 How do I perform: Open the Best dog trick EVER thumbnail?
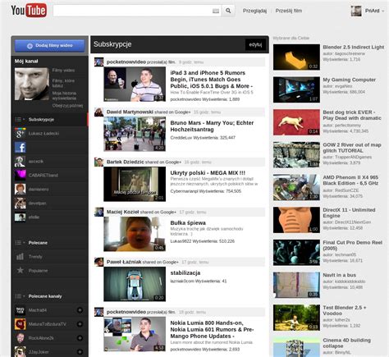point(296,122)
